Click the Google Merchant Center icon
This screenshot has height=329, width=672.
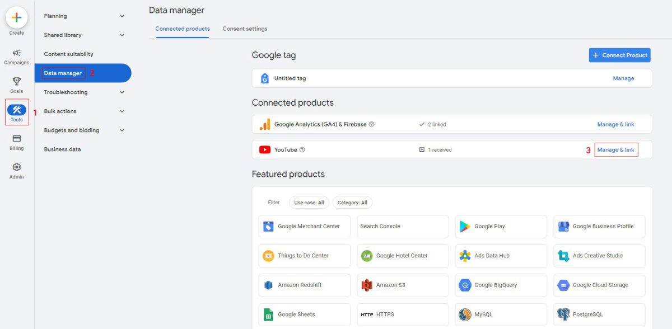268,227
